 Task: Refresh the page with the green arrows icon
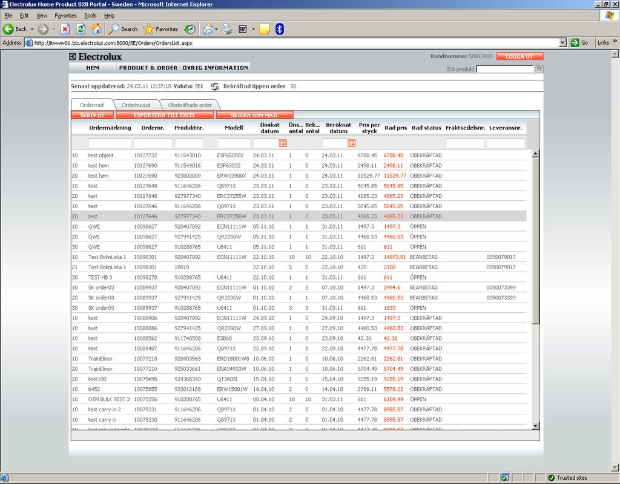pos(81,29)
